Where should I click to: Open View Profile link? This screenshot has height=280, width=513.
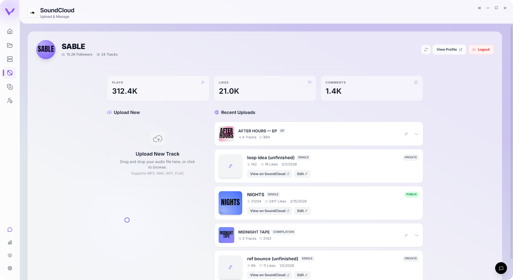tap(449, 50)
